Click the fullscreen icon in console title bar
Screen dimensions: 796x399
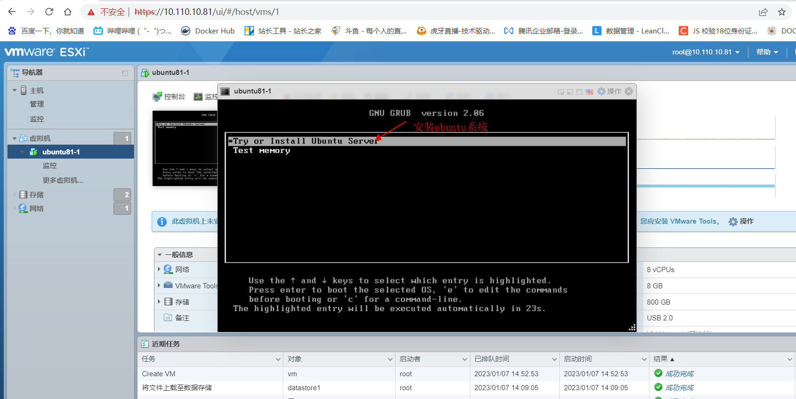point(579,92)
